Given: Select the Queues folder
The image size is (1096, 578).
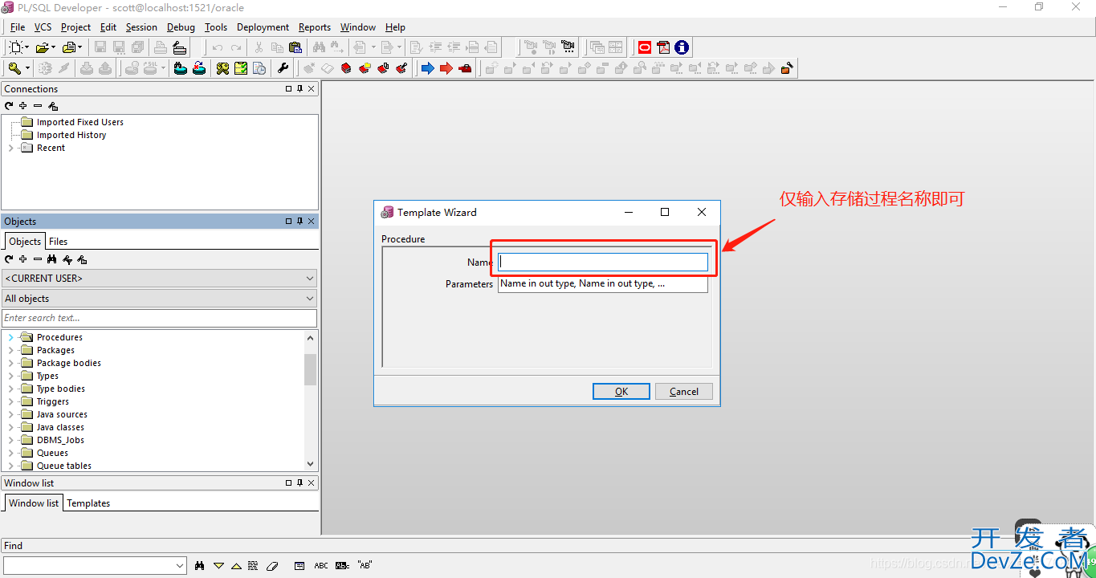Looking at the screenshot, I should pyautogui.click(x=52, y=453).
